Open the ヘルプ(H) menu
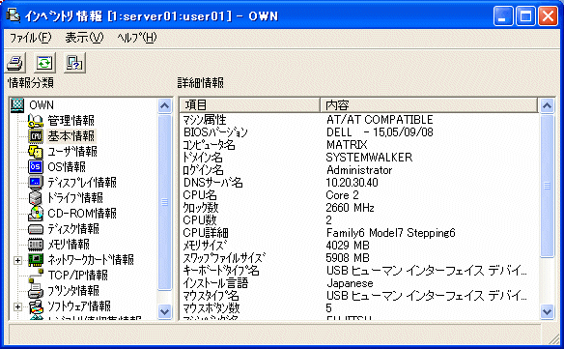 pyautogui.click(x=137, y=38)
